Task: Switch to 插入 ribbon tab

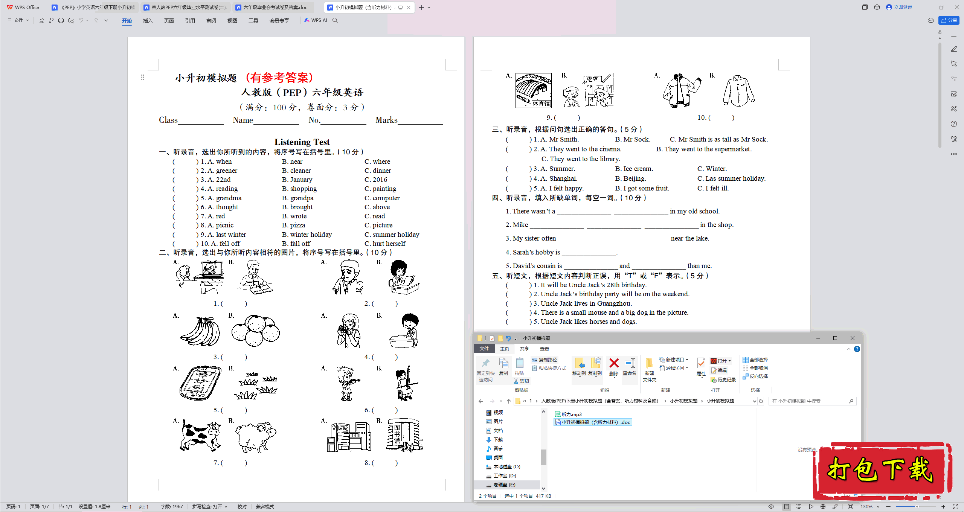Action: click(148, 21)
